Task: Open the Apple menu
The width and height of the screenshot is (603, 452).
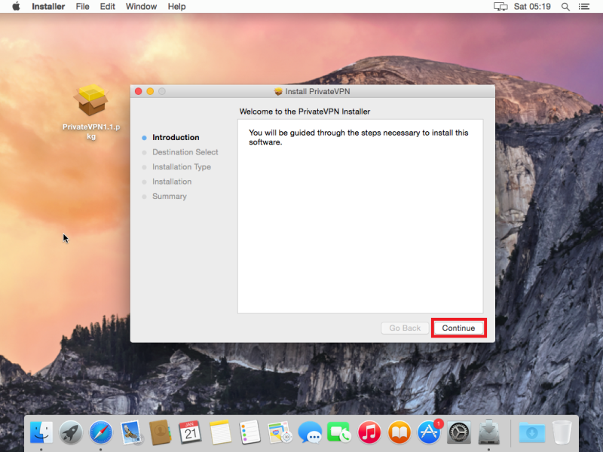Action: 16,7
